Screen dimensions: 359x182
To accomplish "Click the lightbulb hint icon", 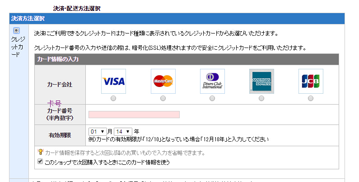I will (x=40, y=152).
